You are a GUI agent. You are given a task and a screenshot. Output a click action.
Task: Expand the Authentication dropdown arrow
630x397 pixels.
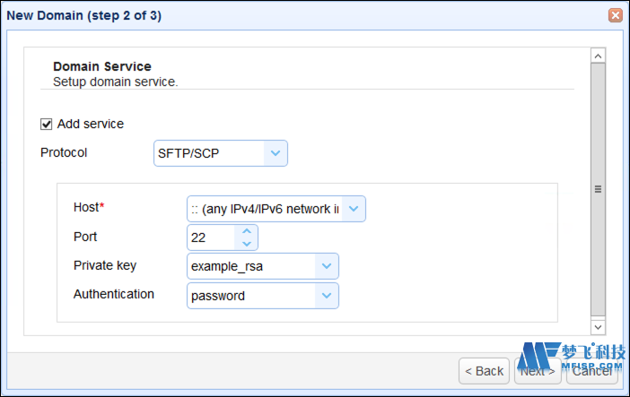click(327, 296)
